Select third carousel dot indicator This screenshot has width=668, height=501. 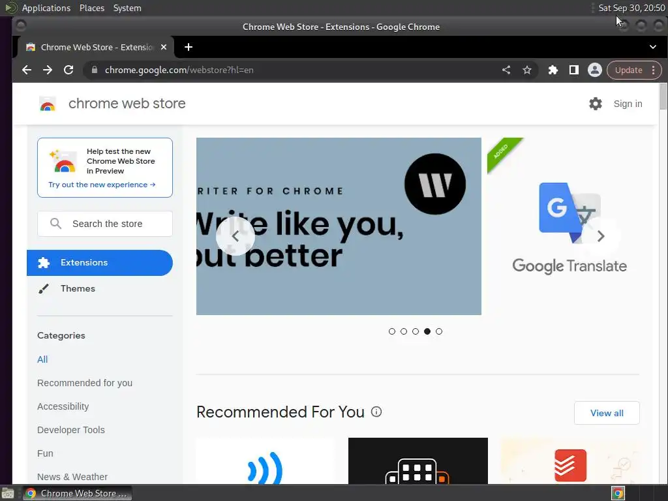click(x=416, y=331)
